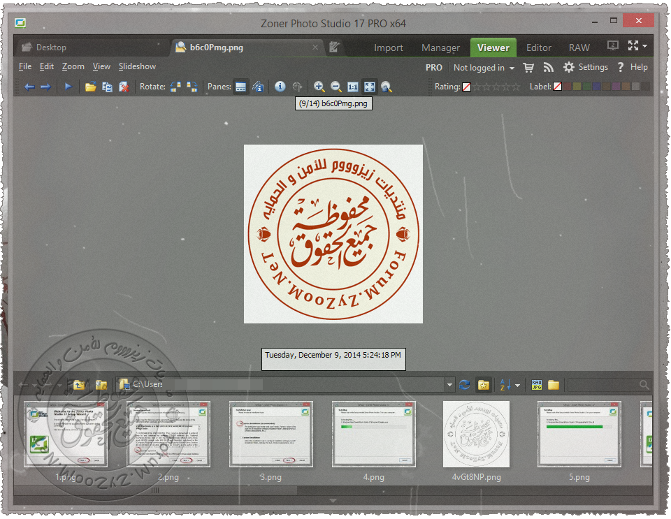This screenshot has height=519, width=671.
Task: Refresh the filmstrip folder view
Action: [x=464, y=385]
